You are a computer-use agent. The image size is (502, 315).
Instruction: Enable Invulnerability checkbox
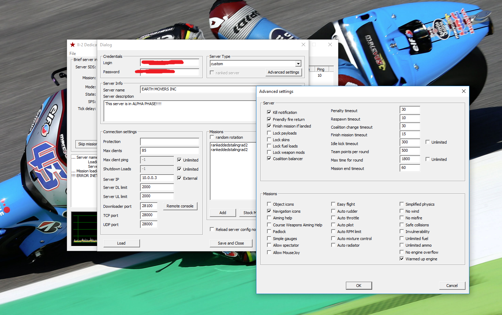[402, 231]
